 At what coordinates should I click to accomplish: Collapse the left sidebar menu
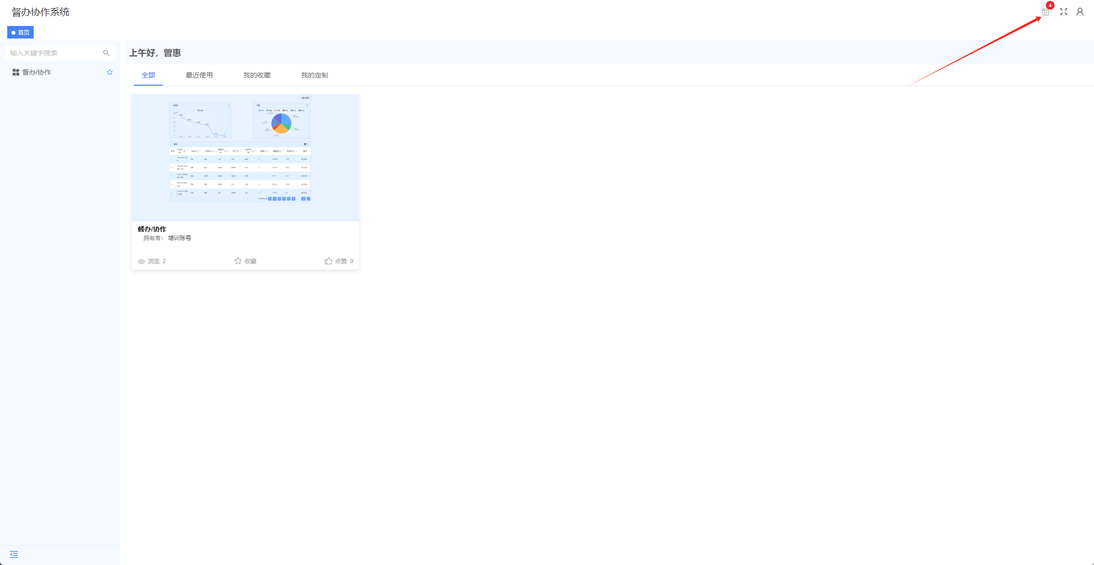coord(14,554)
